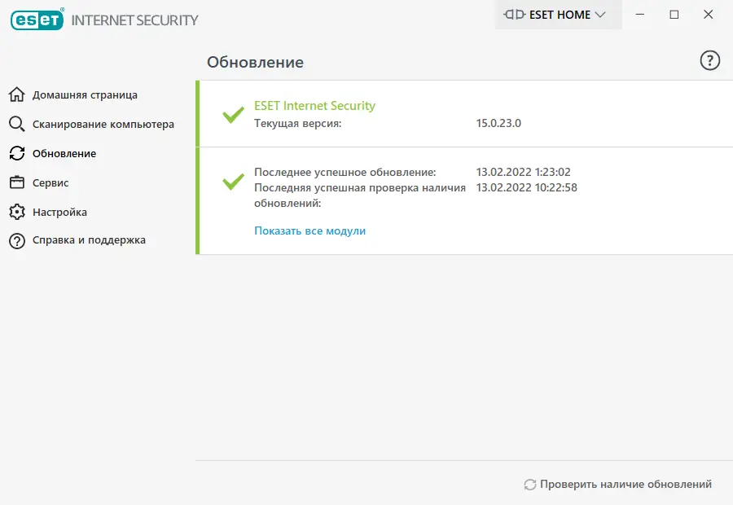733x505 pixels.
Task: Expand the ESET HOME dropdown arrow
Action: [x=601, y=15]
